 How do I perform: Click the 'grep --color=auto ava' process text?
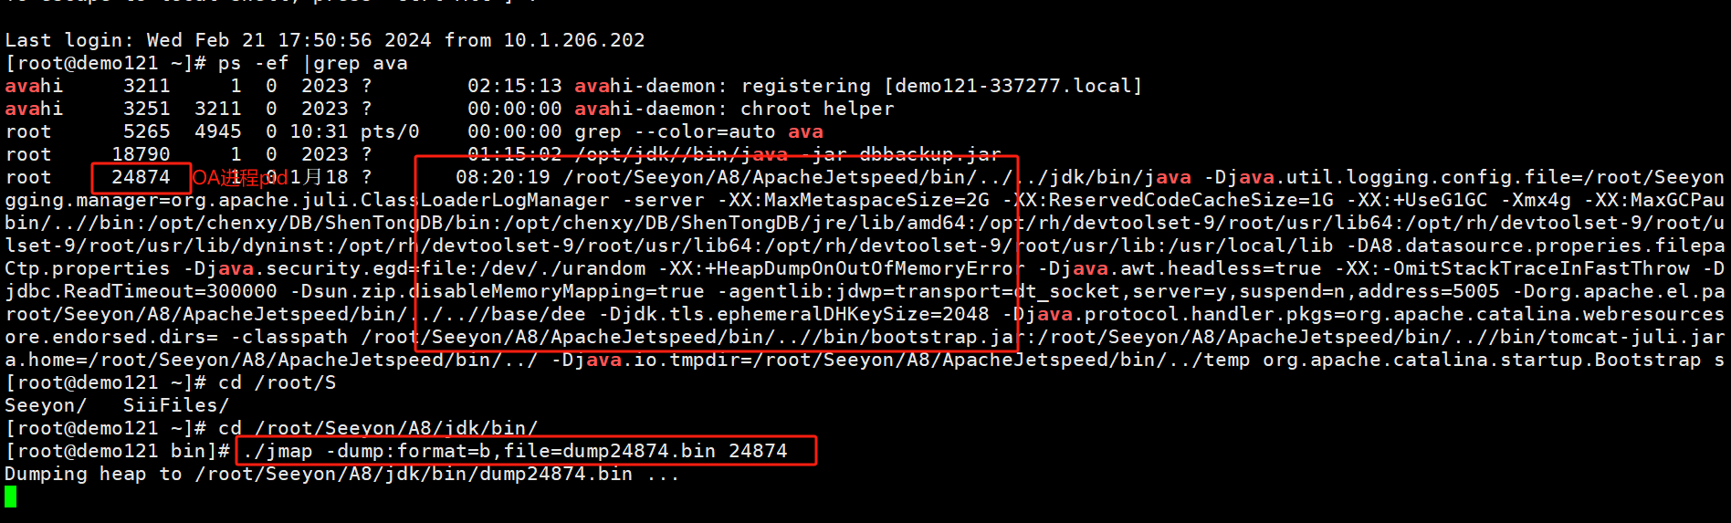coord(698,131)
